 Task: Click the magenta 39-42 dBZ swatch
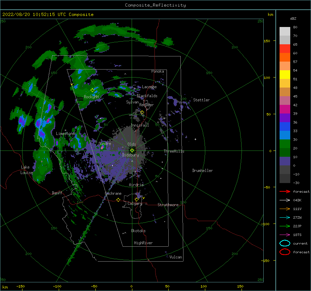click(x=285, y=109)
